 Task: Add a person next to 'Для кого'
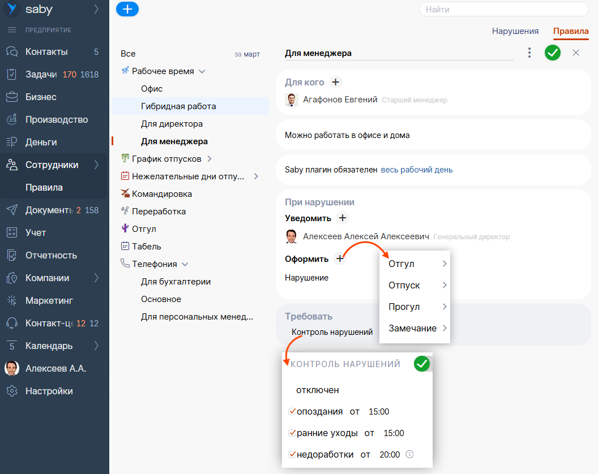[x=335, y=83]
